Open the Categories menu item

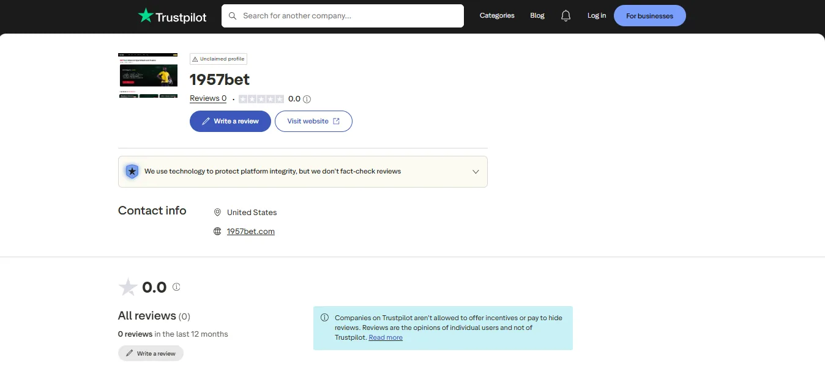(x=497, y=16)
